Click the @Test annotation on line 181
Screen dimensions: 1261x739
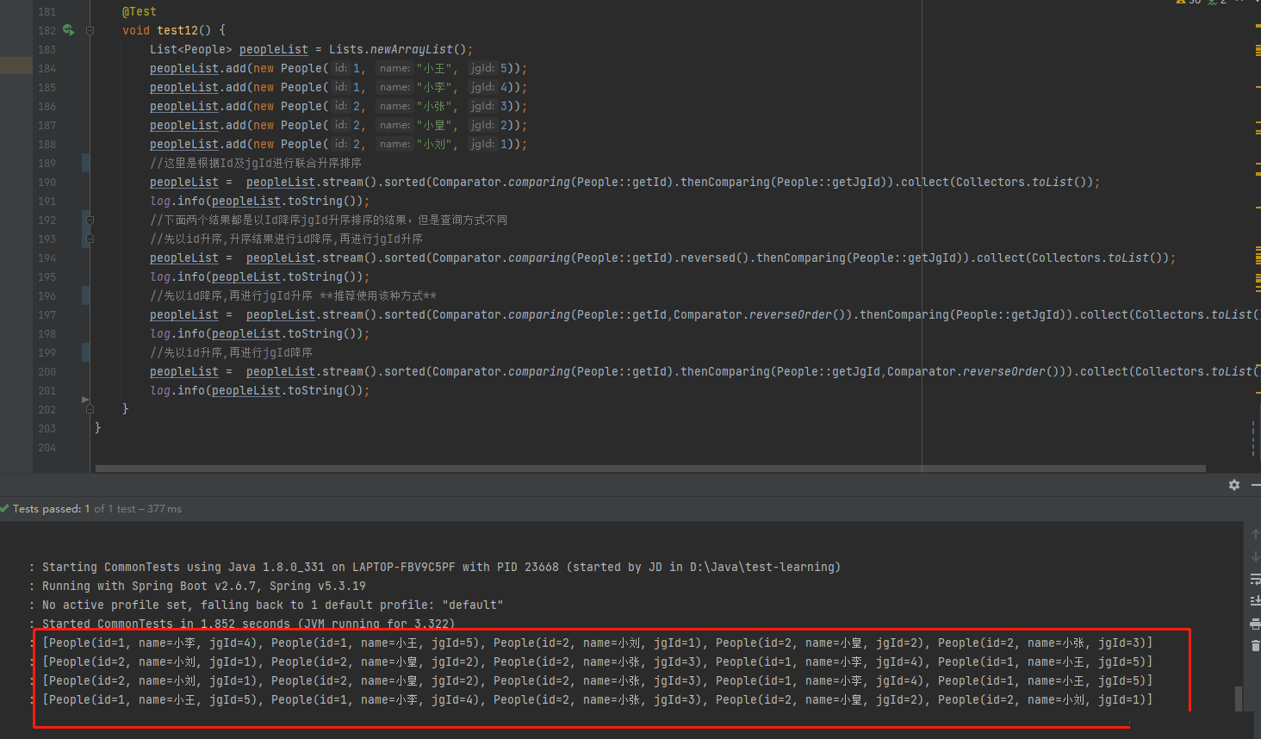pos(140,12)
